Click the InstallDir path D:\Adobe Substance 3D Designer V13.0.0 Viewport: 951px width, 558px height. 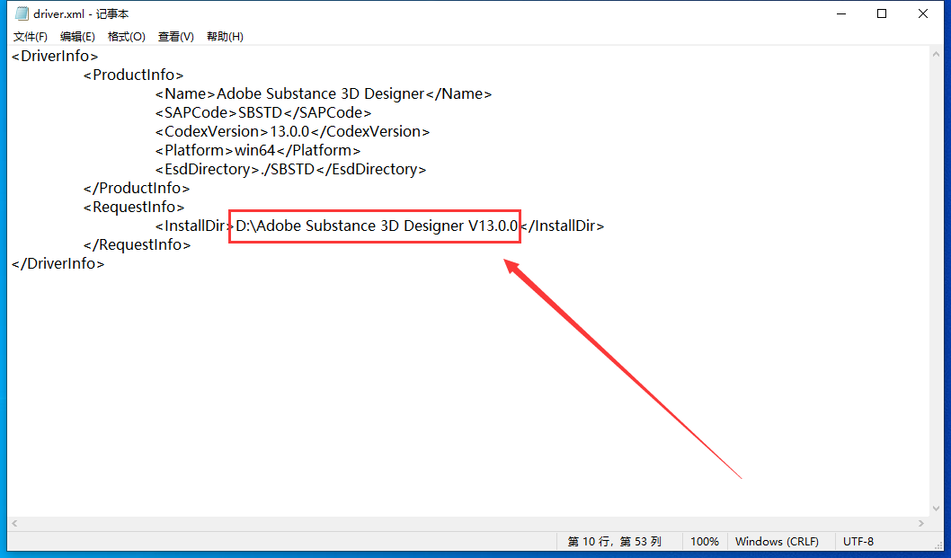coord(377,226)
